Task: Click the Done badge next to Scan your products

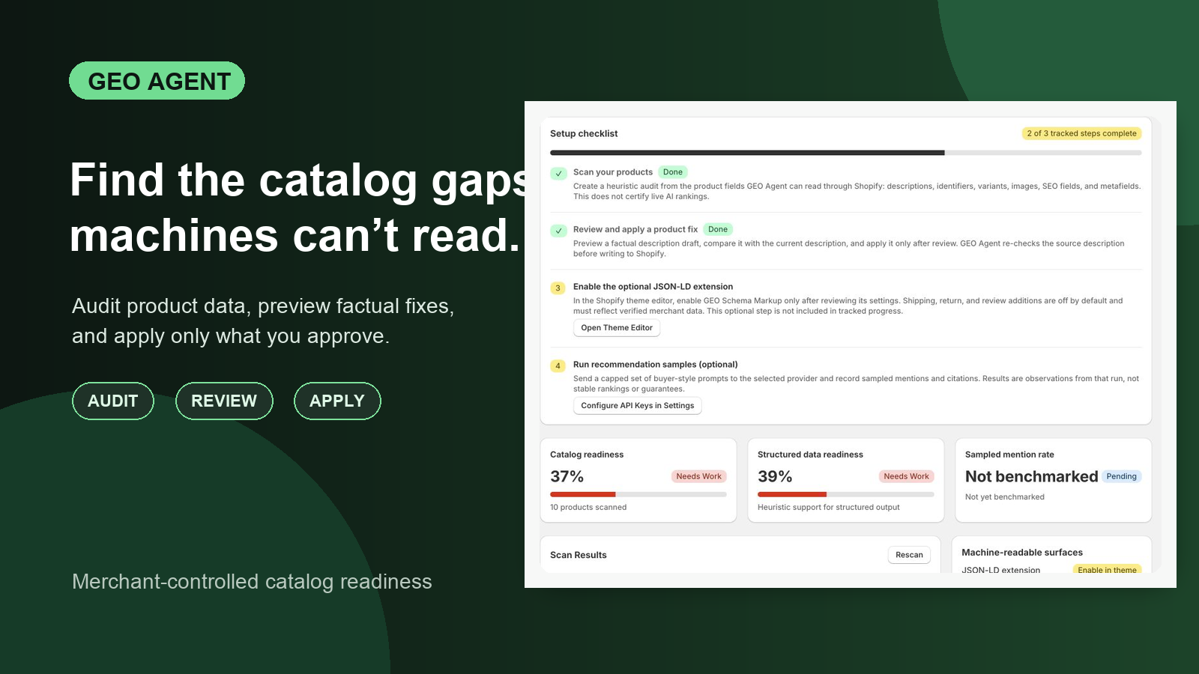Action: point(673,172)
